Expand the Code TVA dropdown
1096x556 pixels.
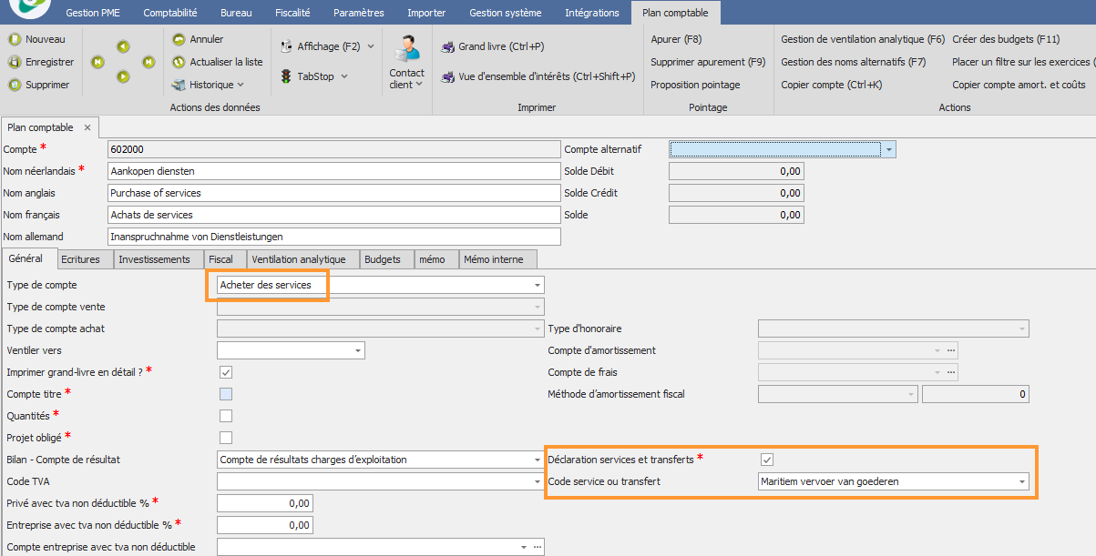[x=538, y=481]
